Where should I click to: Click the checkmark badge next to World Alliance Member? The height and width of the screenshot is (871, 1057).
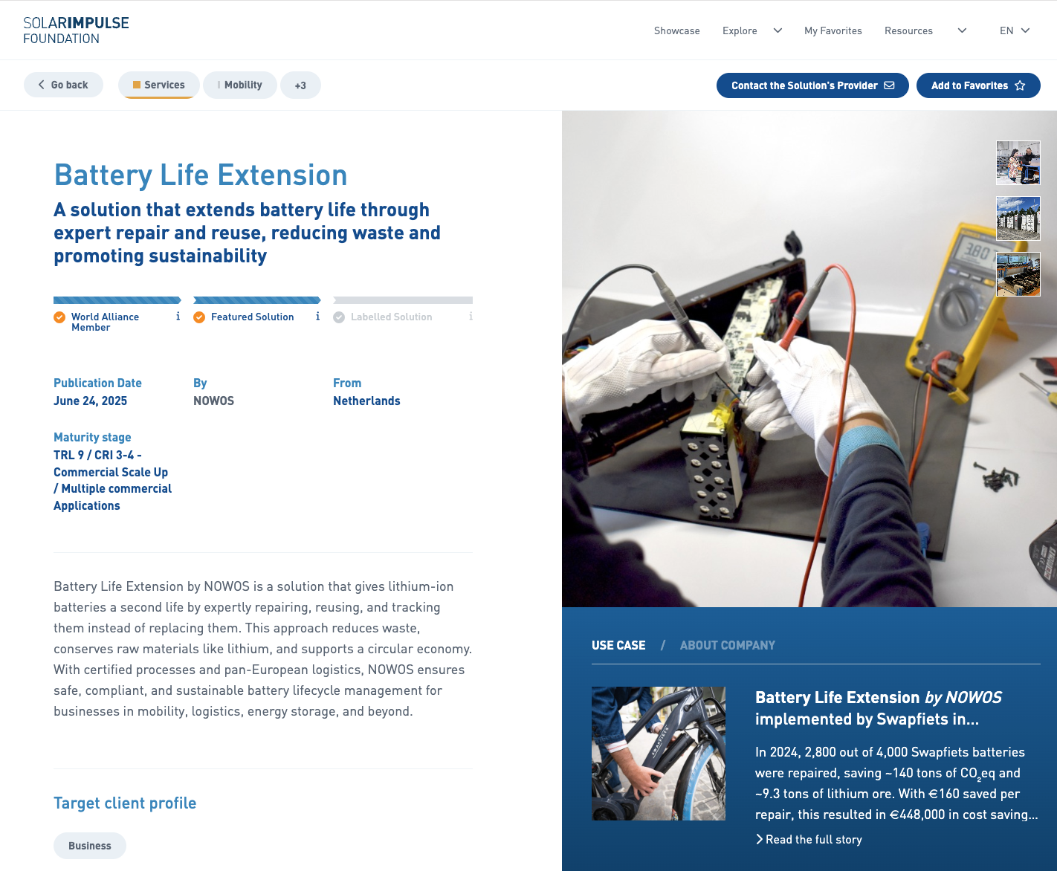tap(59, 317)
